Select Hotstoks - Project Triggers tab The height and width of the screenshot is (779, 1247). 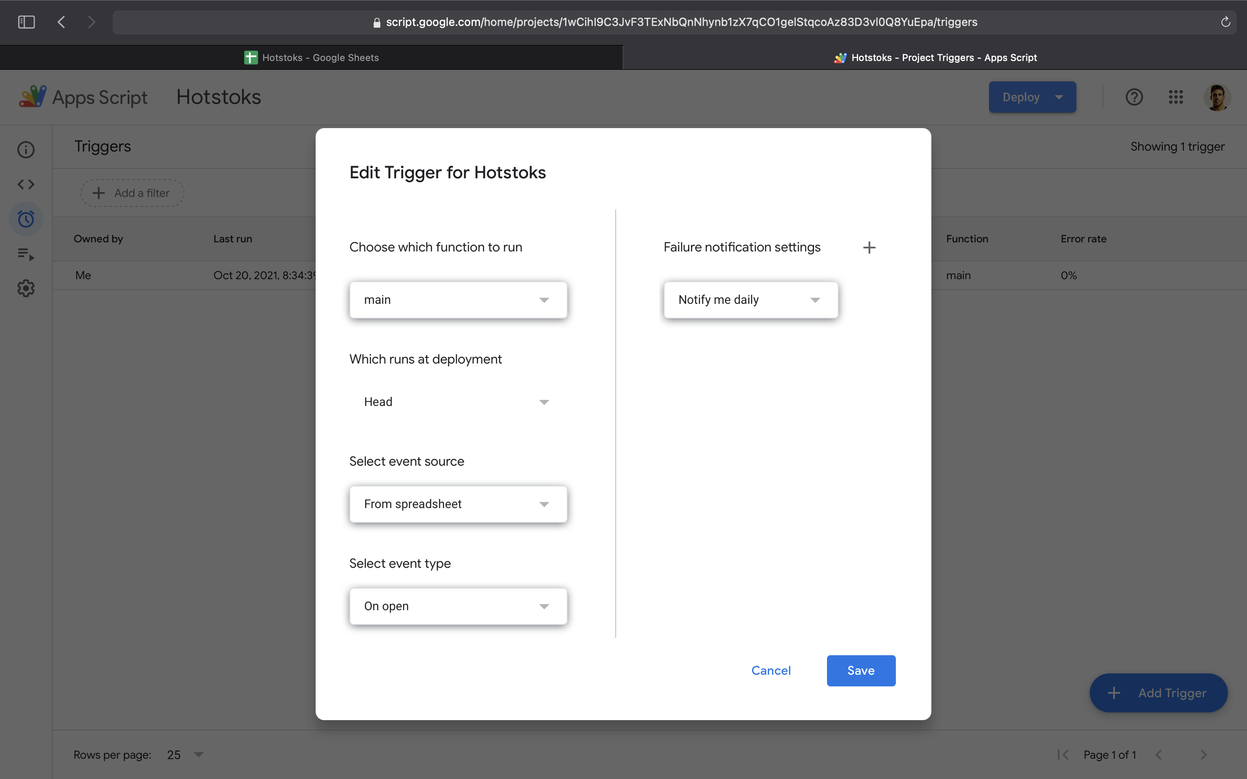935,58
